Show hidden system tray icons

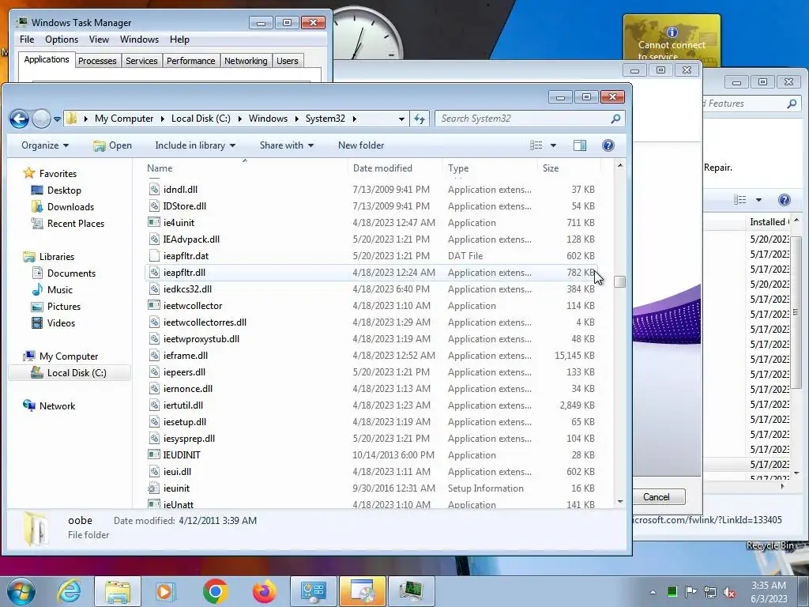[653, 592]
